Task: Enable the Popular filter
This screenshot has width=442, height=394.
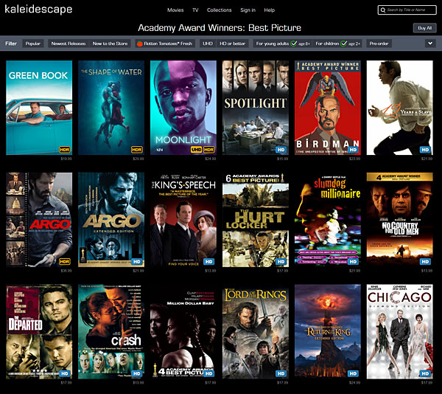Action: pyautogui.click(x=33, y=44)
